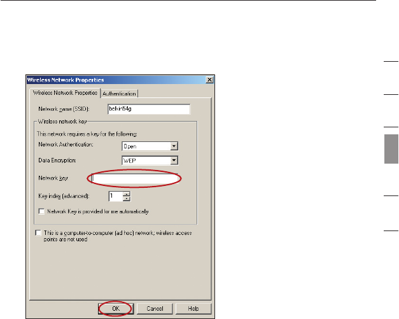Click the Network key input field

[x=134, y=178]
